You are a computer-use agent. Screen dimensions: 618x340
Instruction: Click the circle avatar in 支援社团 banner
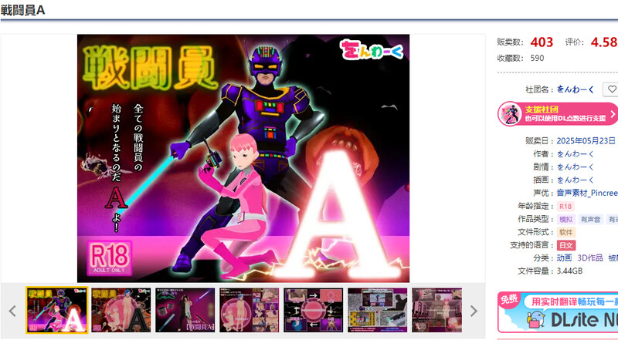click(x=510, y=114)
